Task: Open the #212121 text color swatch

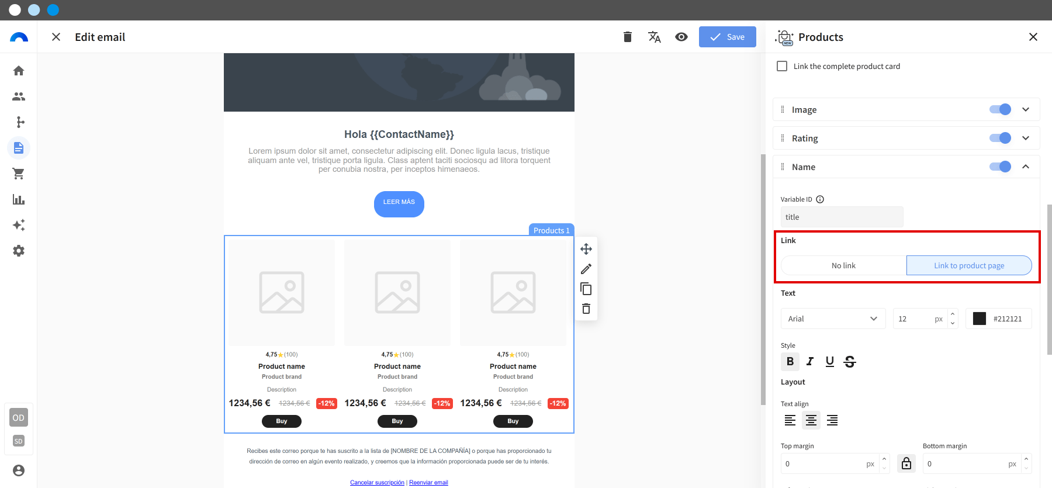Action: (980, 319)
